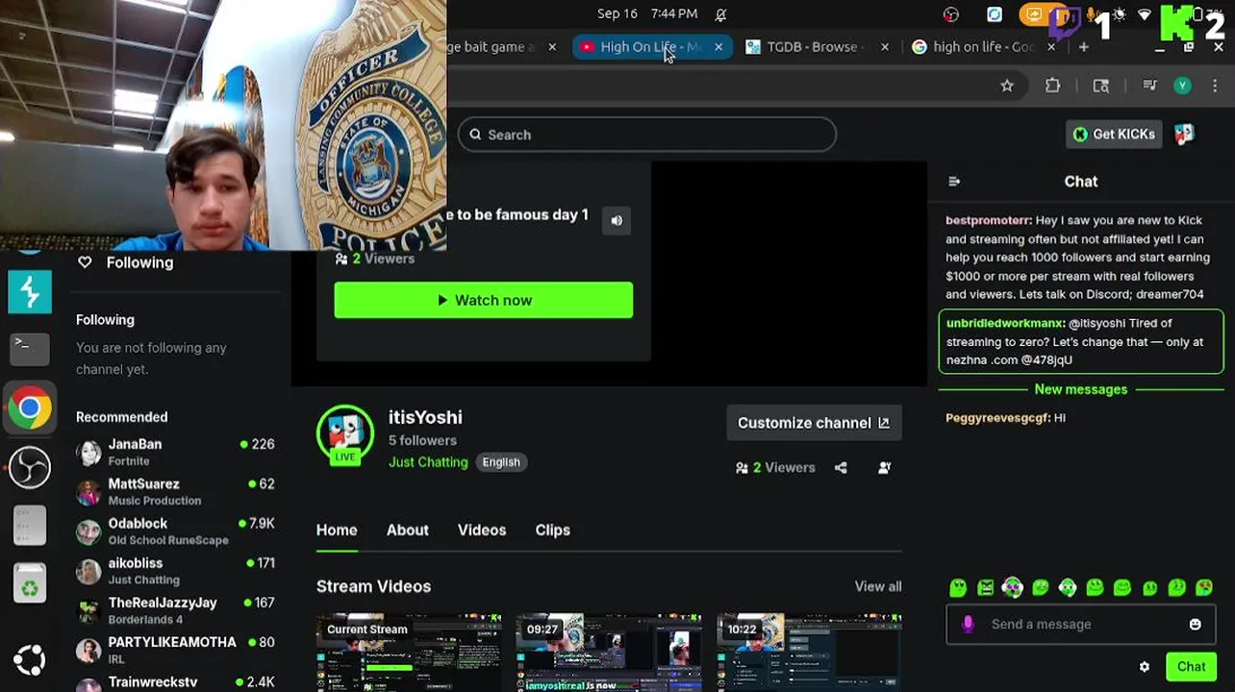Click the Just Chatting category link

428,462
